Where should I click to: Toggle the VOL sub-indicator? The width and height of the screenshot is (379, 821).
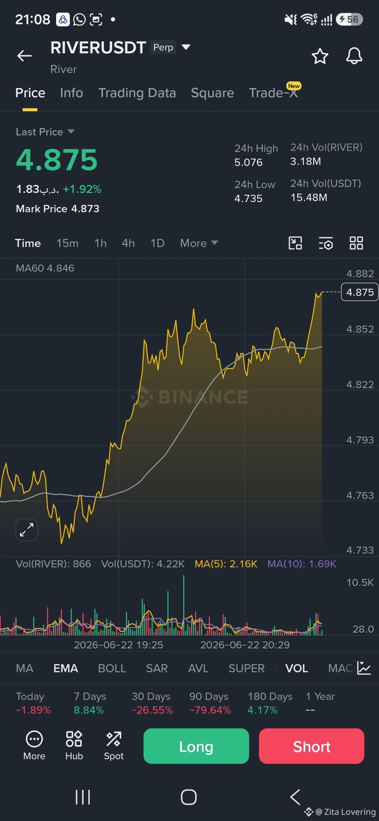click(x=297, y=668)
